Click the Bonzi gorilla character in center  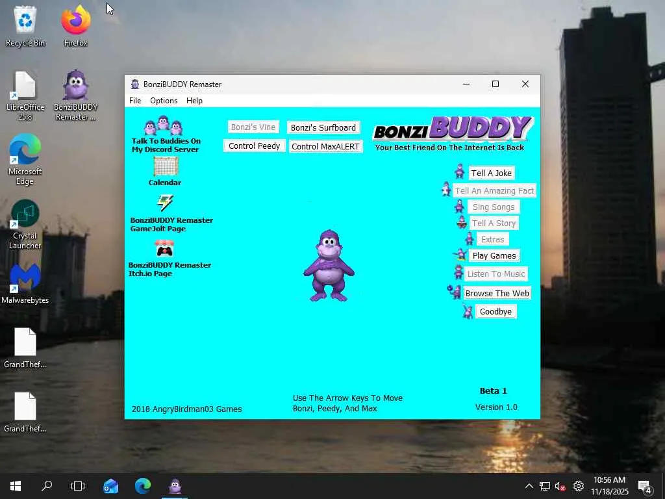pos(329,266)
